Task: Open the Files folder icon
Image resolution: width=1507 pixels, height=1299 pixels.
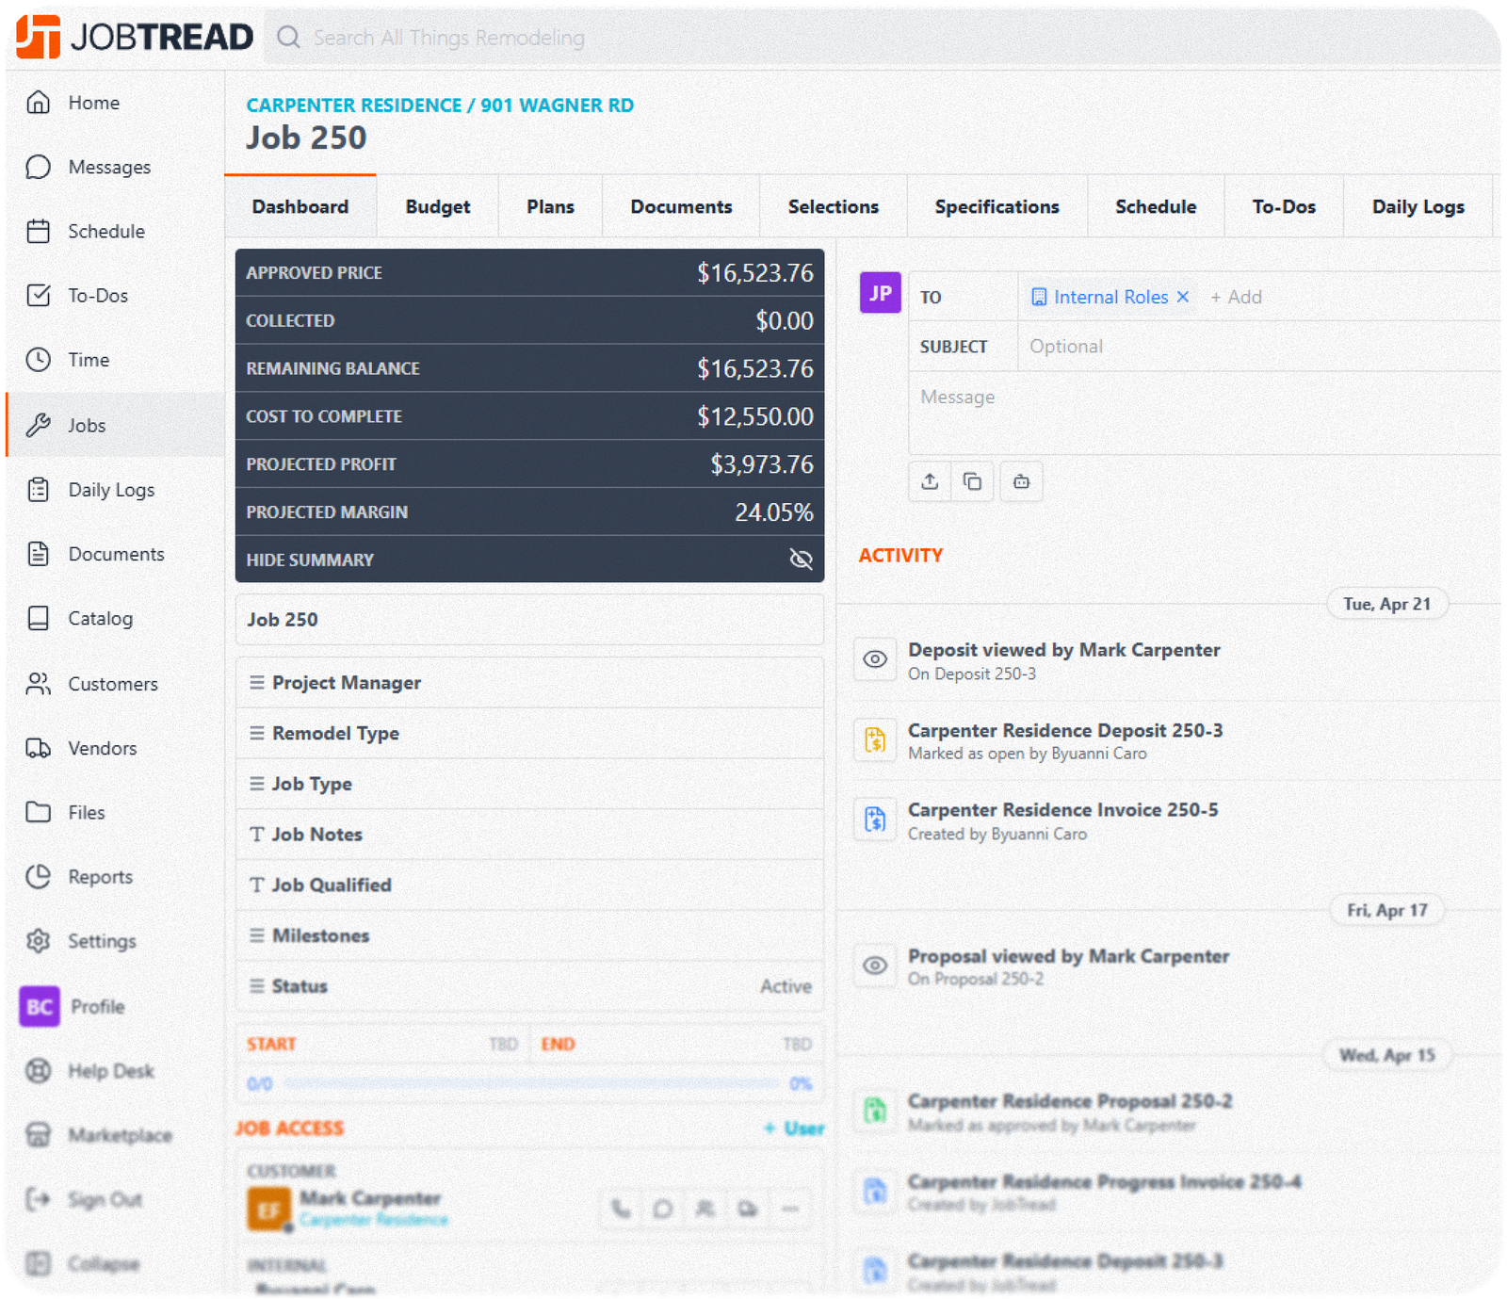Action: click(x=38, y=811)
